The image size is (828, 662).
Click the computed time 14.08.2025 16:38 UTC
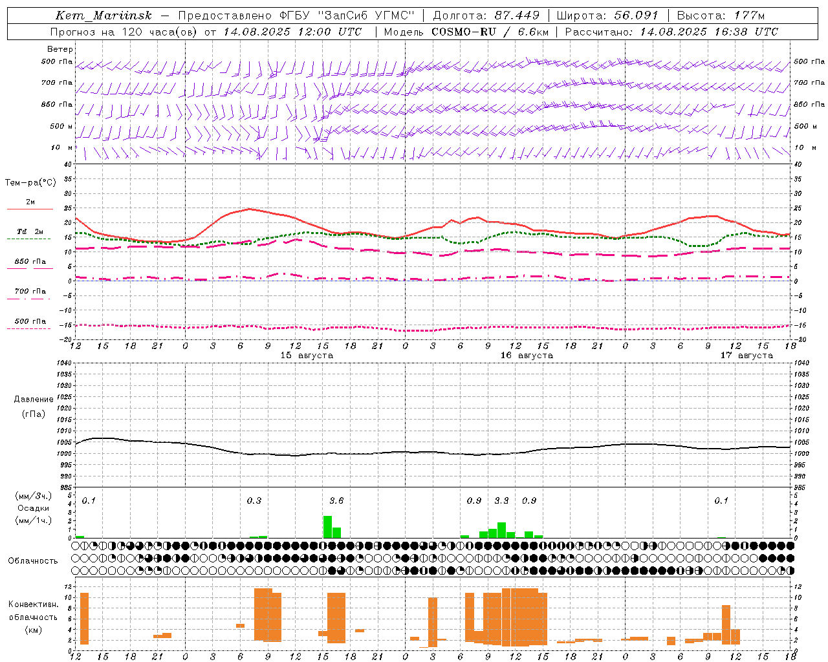click(x=709, y=32)
